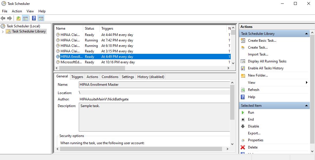Screen dimensions: 315x160
Task: Open the File menu
Action: coord(5,11)
